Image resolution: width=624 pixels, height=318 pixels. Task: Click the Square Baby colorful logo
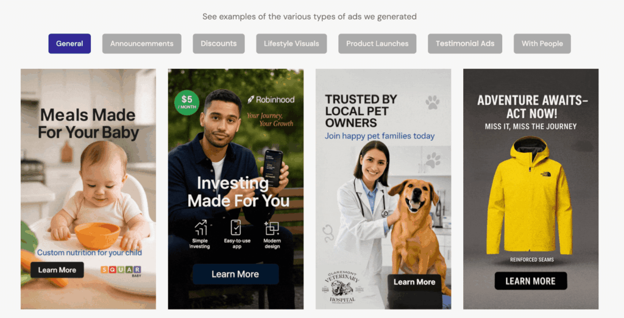pyautogui.click(x=121, y=270)
